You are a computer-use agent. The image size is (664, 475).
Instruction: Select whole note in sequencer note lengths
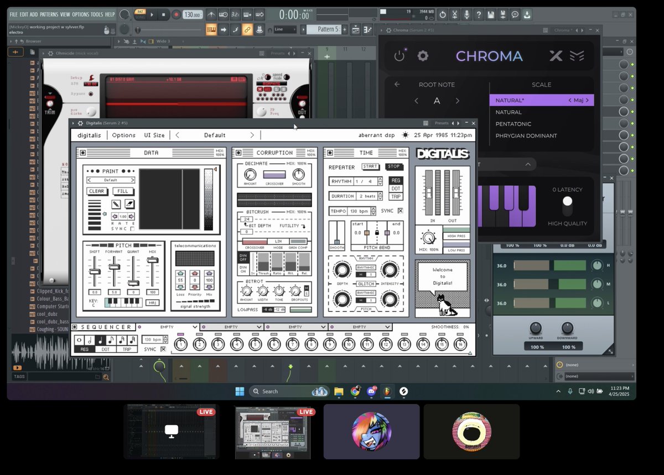pyautogui.click(x=79, y=340)
